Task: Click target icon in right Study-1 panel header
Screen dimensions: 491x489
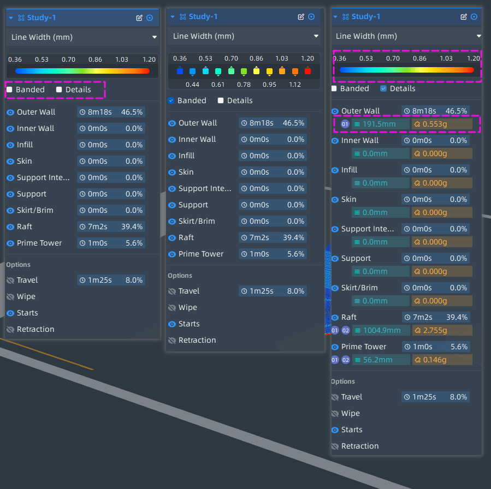Action: [x=474, y=17]
